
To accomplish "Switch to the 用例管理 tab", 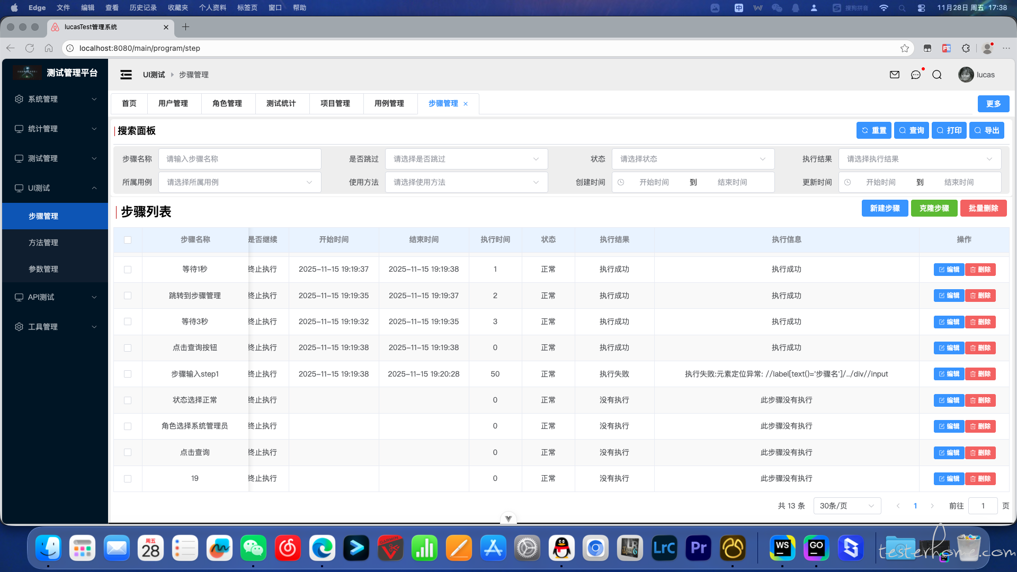I will (389, 103).
